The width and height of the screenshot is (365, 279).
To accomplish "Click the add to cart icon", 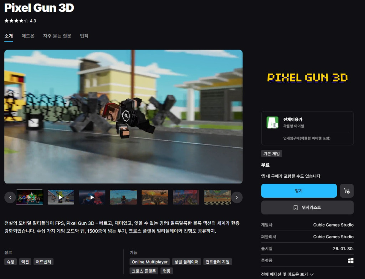I will pyautogui.click(x=346, y=191).
